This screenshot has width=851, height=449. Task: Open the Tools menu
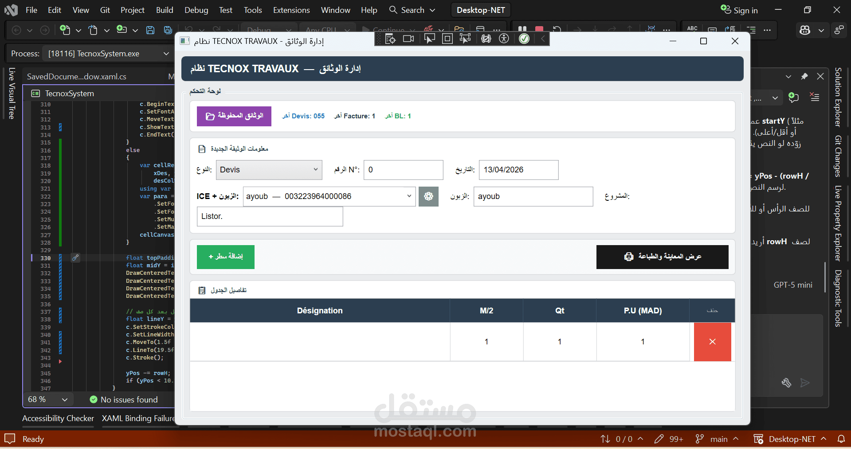tap(253, 10)
